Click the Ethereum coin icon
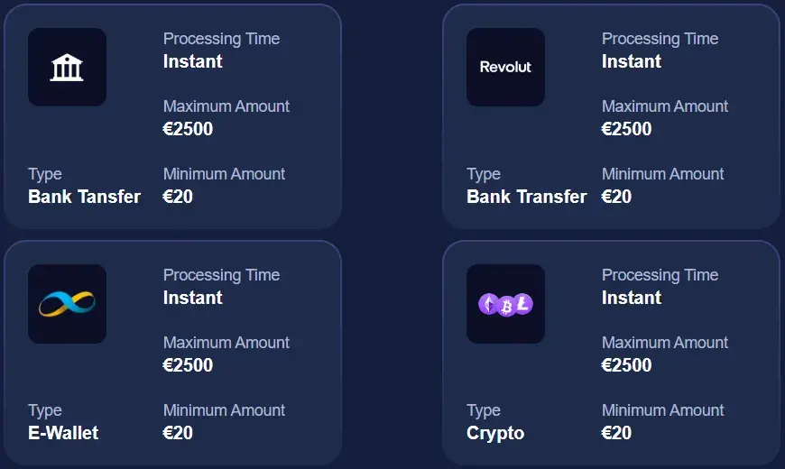The image size is (785, 469). point(488,305)
